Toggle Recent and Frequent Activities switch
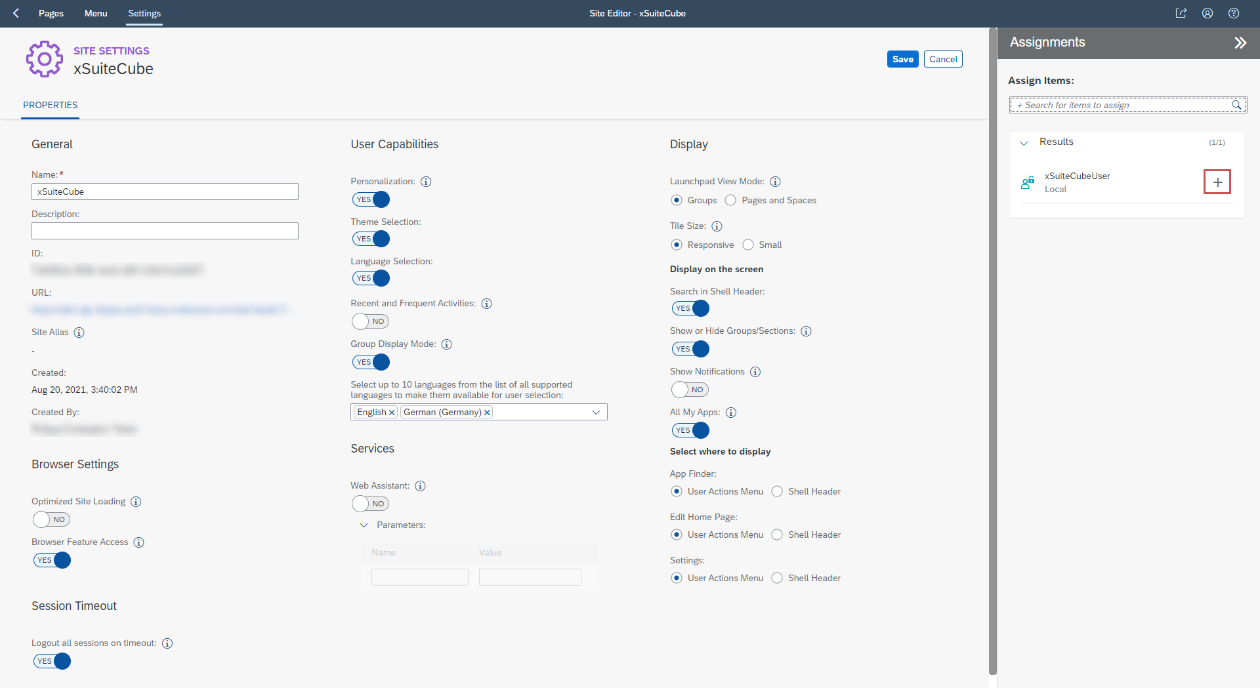The height and width of the screenshot is (688, 1260). coord(370,321)
